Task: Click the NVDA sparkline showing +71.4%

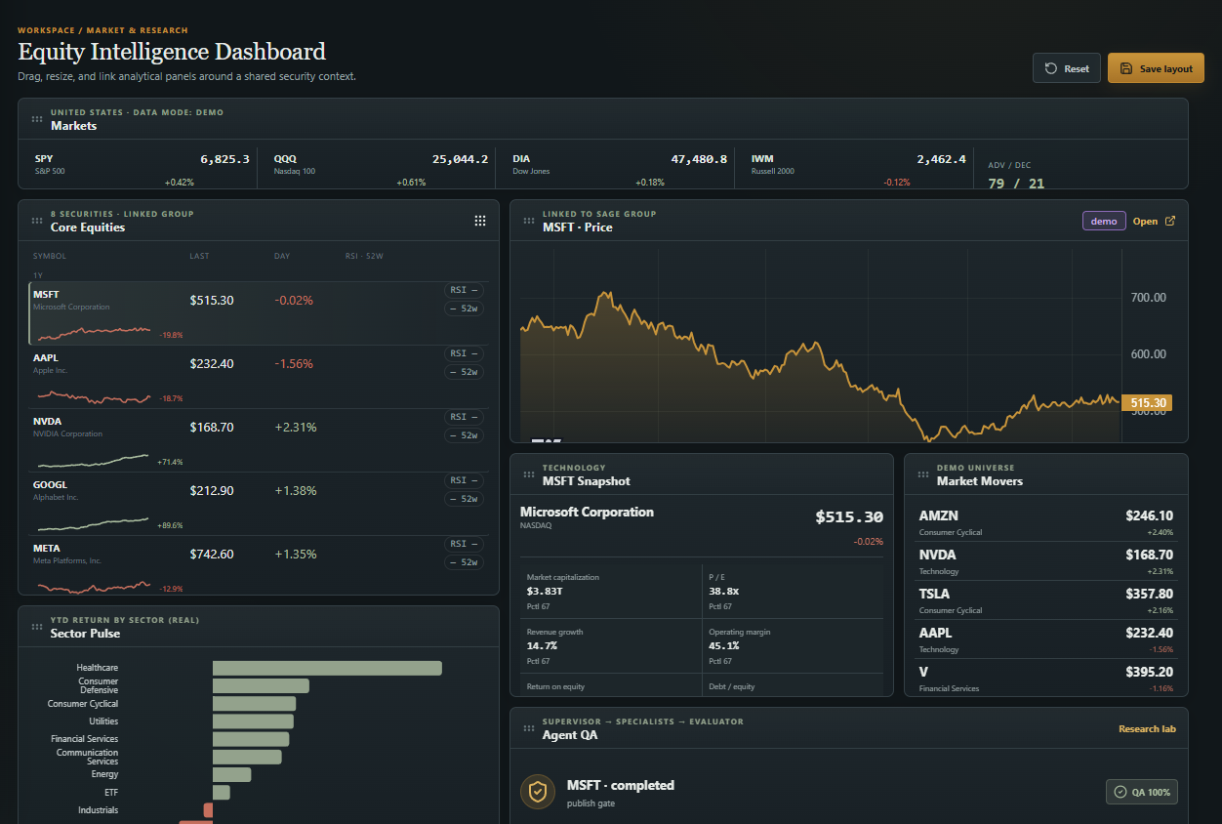Action: [x=94, y=459]
